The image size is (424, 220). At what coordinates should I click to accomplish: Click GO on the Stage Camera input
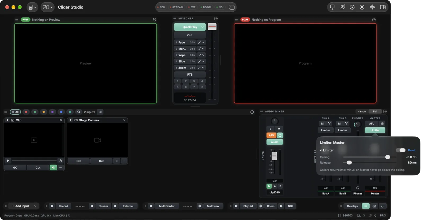tap(78, 161)
